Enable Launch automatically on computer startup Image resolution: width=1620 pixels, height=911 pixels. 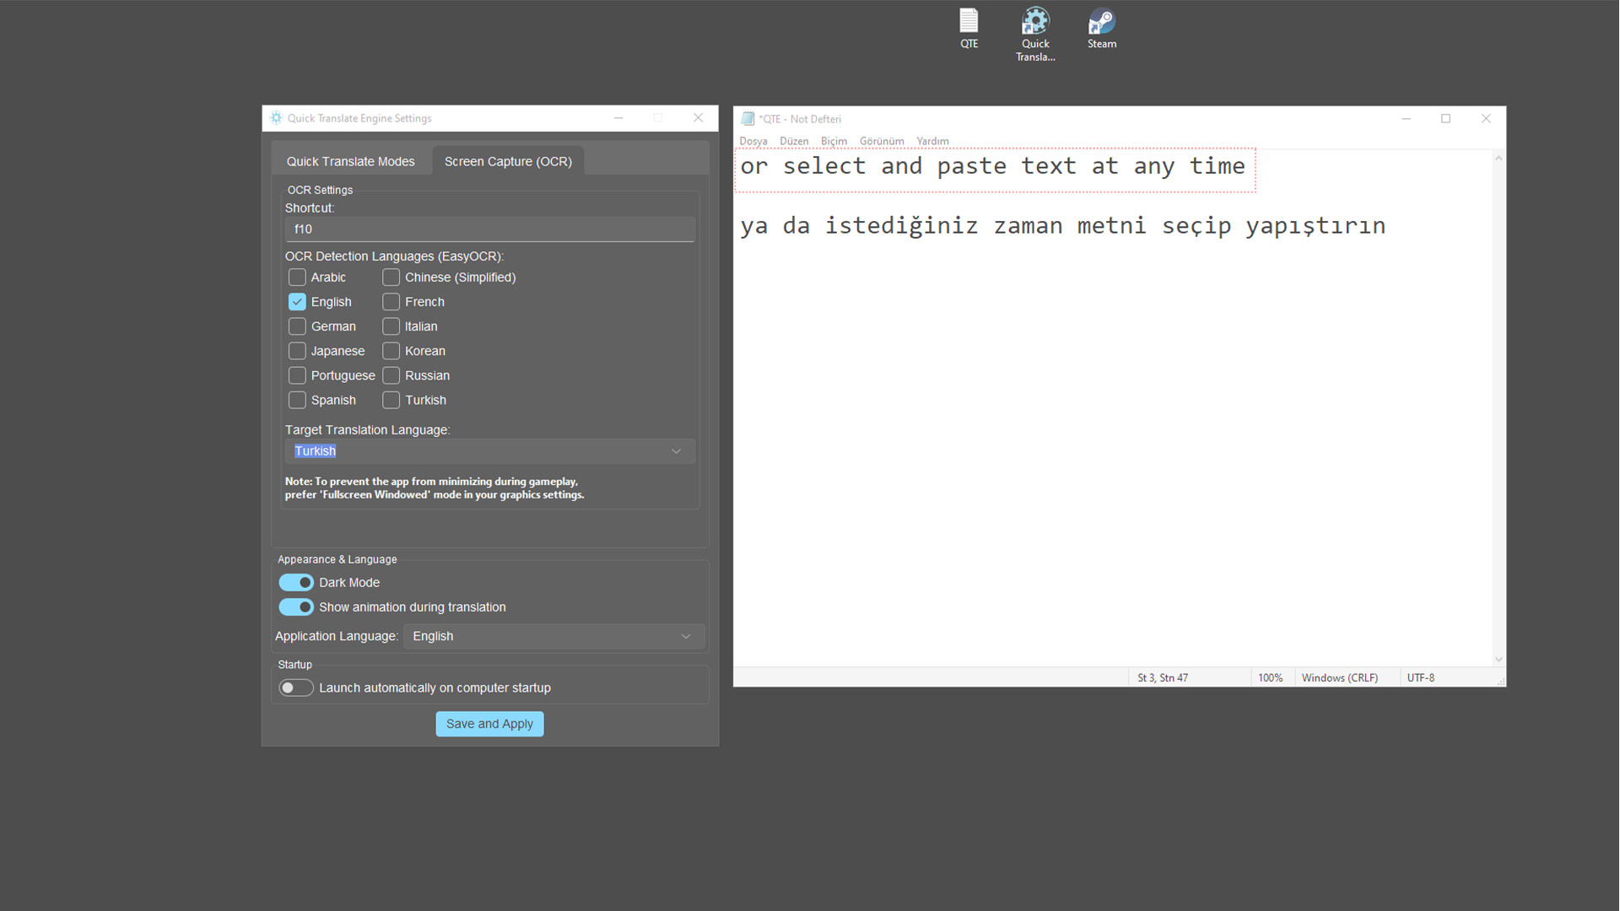[296, 688]
